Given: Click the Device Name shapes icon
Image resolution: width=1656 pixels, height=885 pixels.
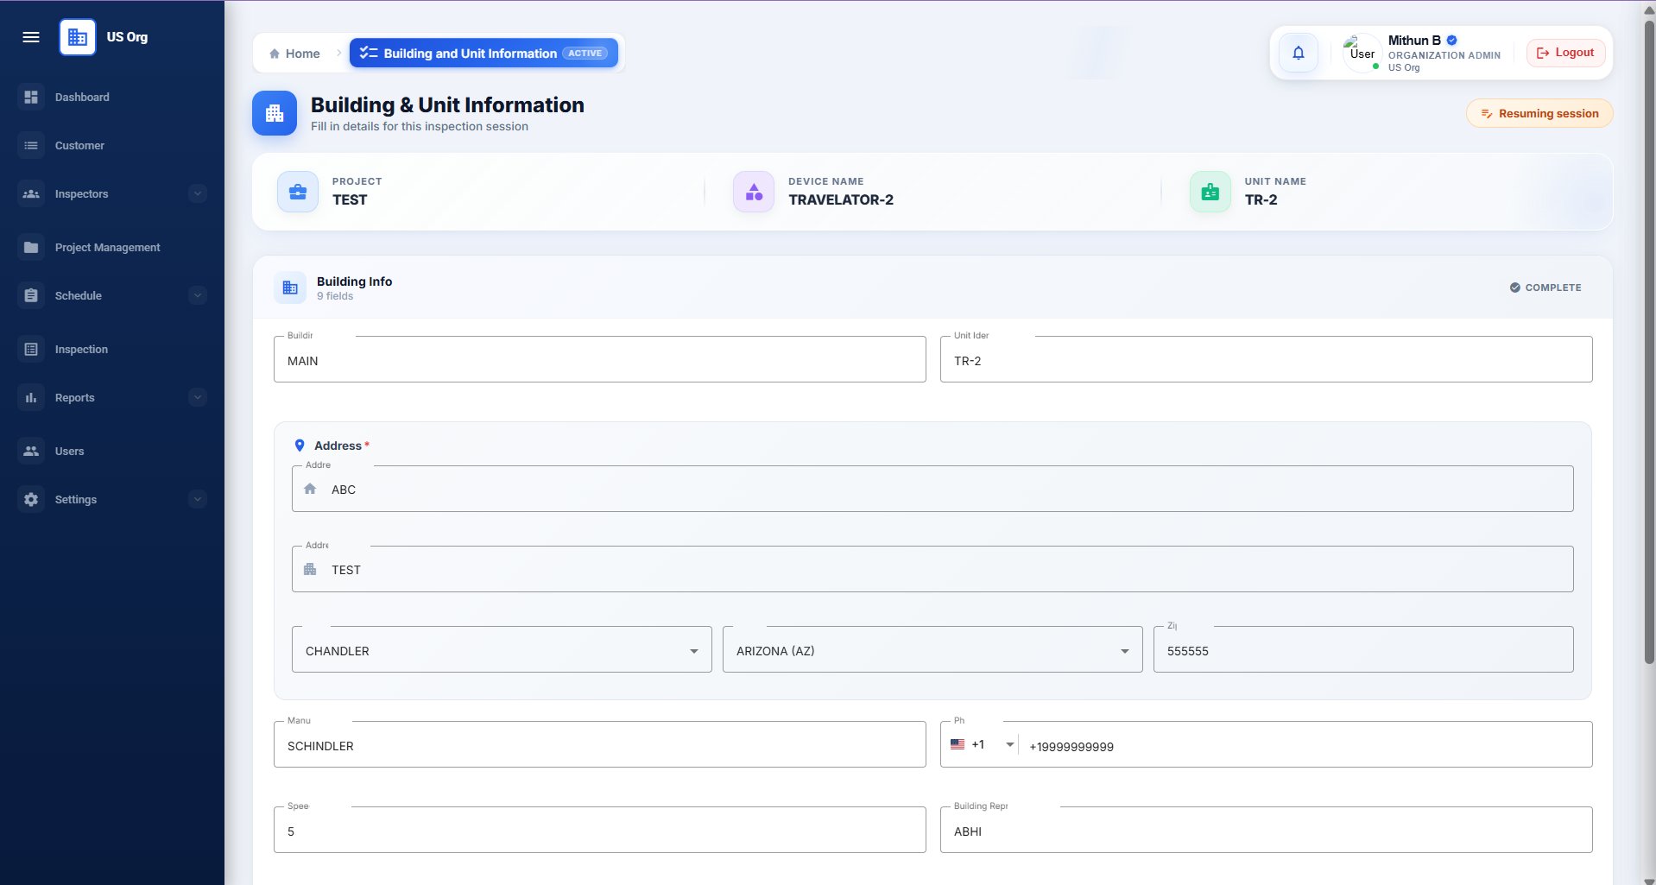Looking at the screenshot, I should 754,192.
